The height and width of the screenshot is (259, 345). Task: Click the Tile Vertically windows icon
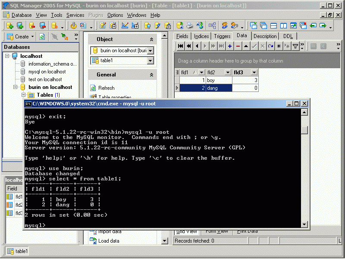(283, 25)
